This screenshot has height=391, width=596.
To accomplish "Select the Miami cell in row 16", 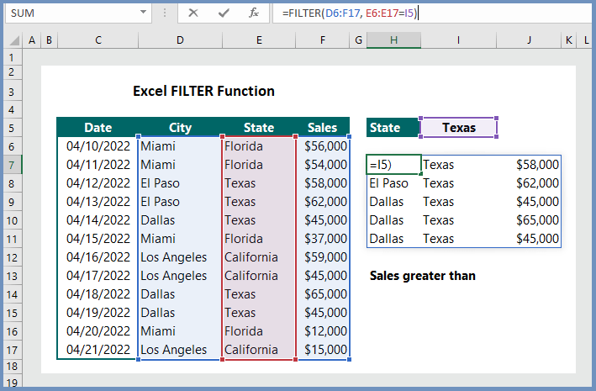I will coord(180,331).
